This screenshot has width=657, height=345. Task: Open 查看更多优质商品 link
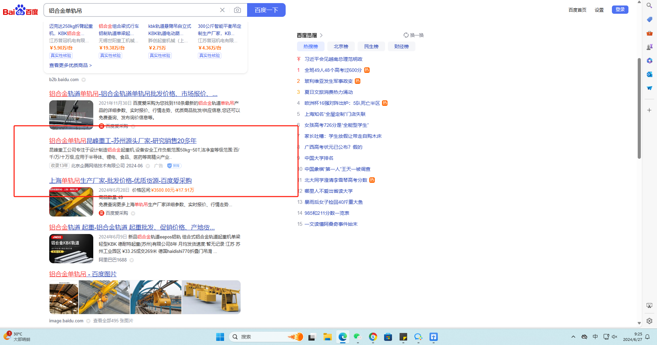(x=71, y=65)
